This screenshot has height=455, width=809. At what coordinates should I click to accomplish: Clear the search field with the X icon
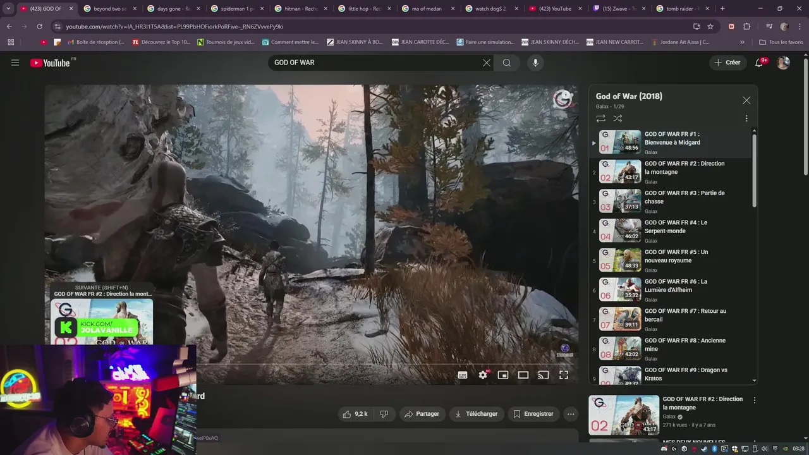(487, 63)
